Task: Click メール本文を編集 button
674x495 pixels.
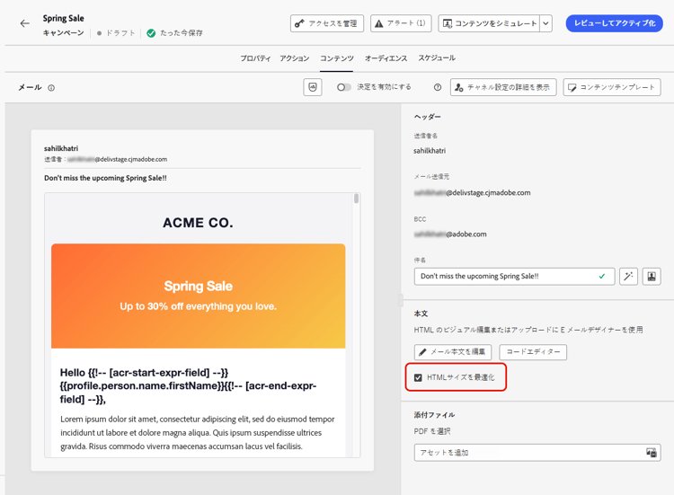Action: pyautogui.click(x=453, y=352)
